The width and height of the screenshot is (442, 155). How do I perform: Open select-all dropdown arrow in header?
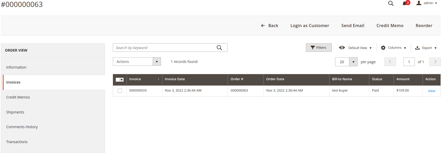click(122, 80)
